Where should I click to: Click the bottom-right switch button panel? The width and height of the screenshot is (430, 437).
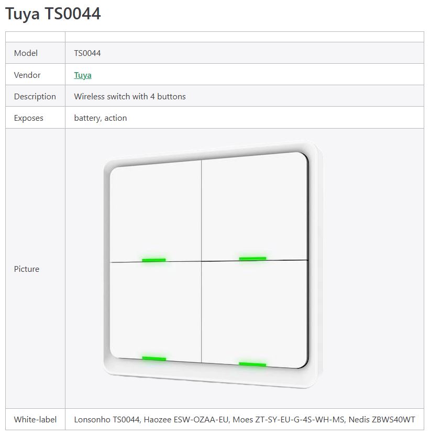point(254,311)
